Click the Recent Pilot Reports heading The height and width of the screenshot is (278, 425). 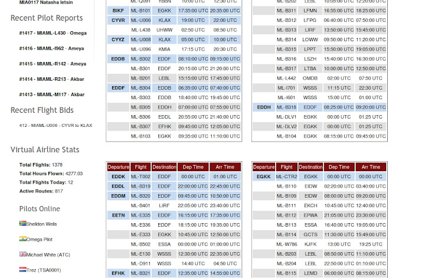tap(47, 18)
